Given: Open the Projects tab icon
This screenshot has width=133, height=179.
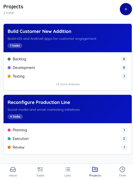Looking at the screenshot, I should pyautogui.click(x=95, y=169).
